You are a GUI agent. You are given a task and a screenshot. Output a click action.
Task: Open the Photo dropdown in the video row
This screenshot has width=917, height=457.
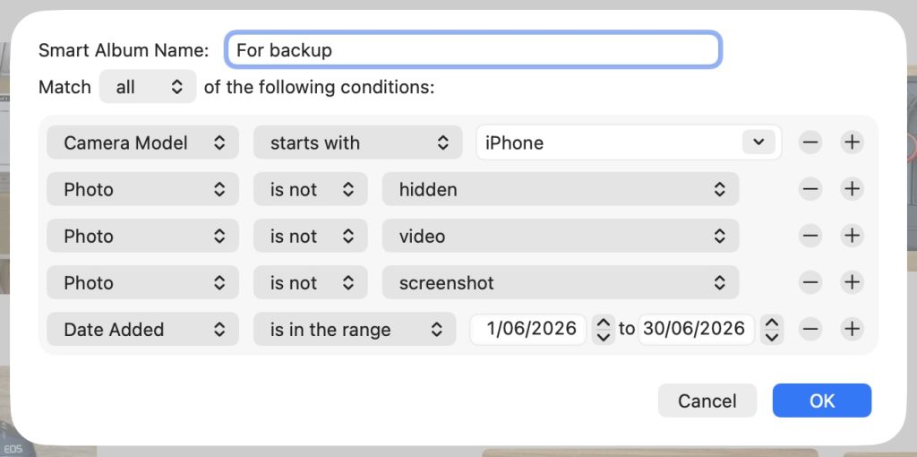(142, 236)
